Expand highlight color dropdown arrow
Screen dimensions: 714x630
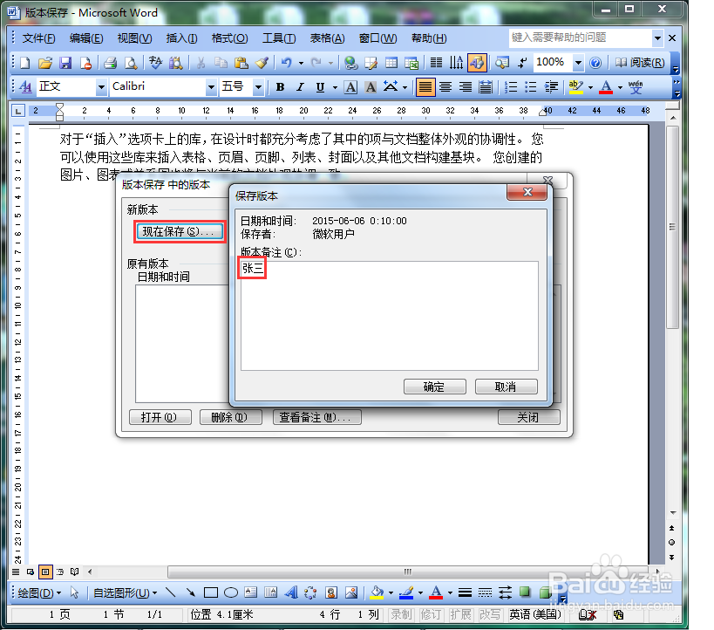(590, 87)
